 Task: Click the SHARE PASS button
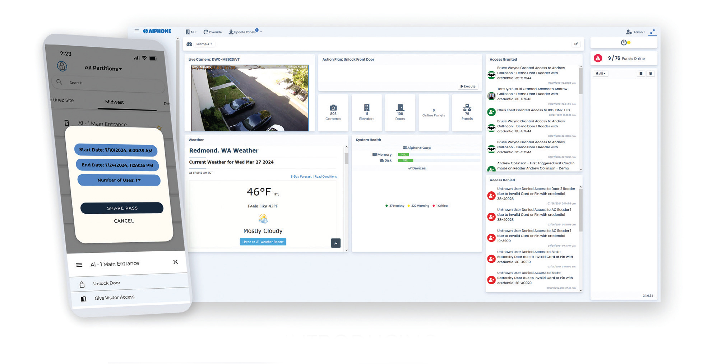coord(122,208)
